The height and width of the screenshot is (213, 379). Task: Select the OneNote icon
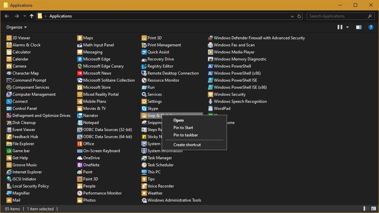(80, 165)
